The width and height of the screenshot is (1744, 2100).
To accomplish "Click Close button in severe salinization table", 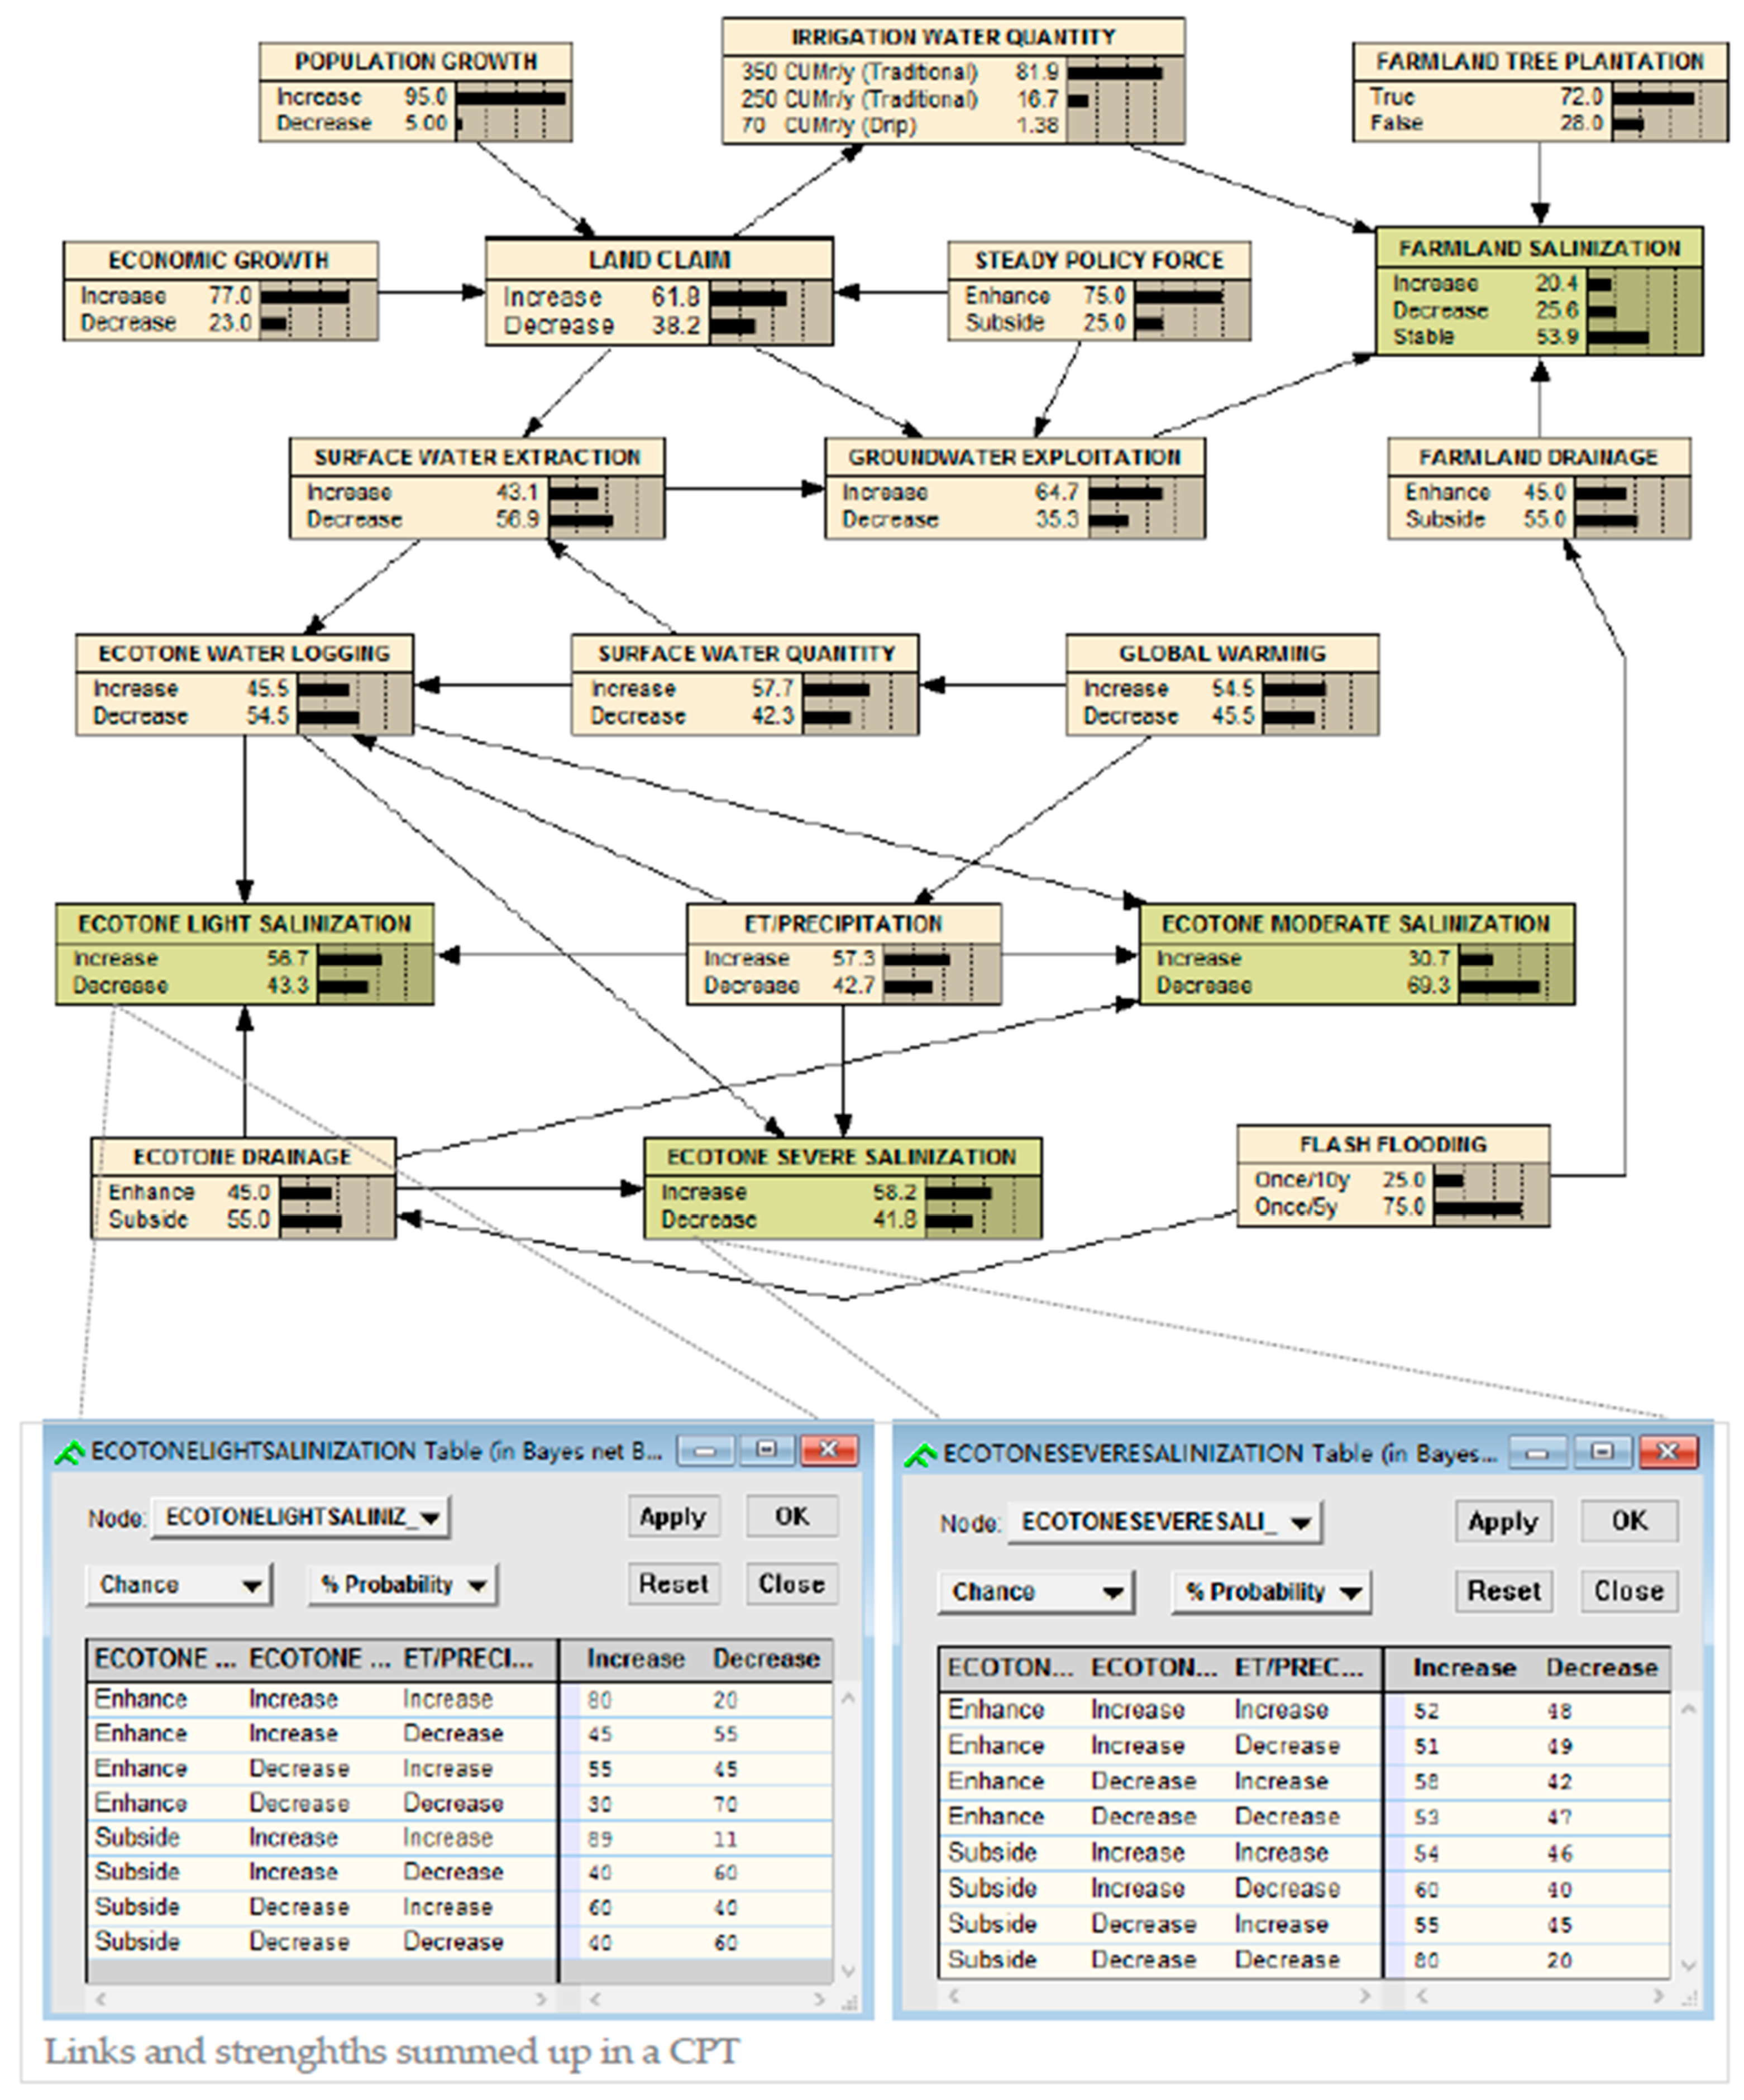I will tap(1628, 1592).
